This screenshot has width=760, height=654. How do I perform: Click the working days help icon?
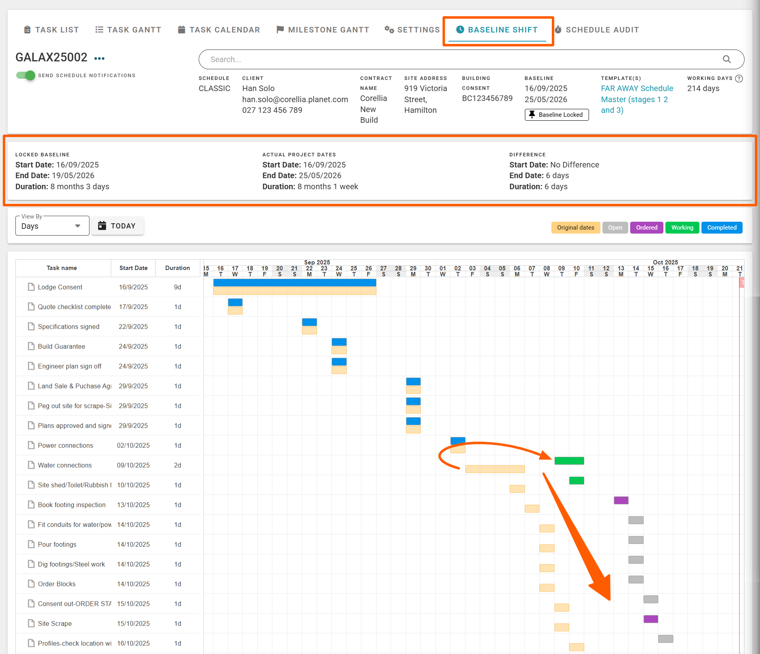[739, 78]
